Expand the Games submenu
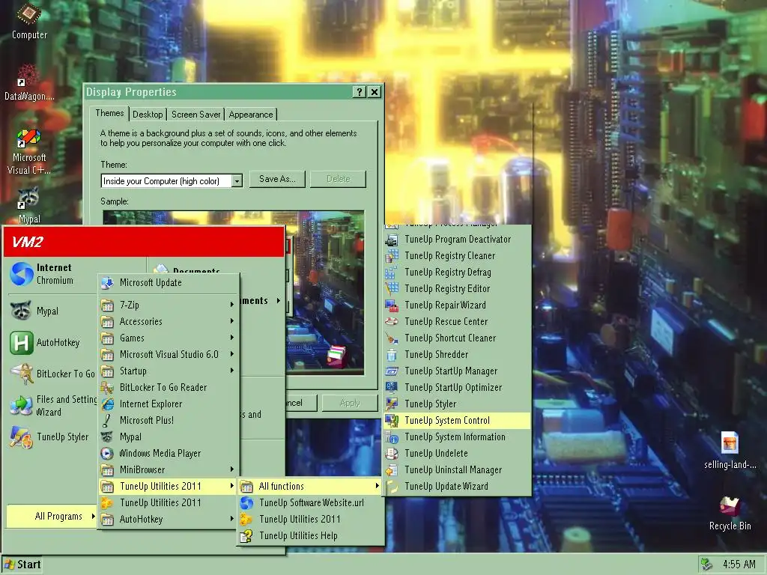The height and width of the screenshot is (575, 767). tap(169, 338)
